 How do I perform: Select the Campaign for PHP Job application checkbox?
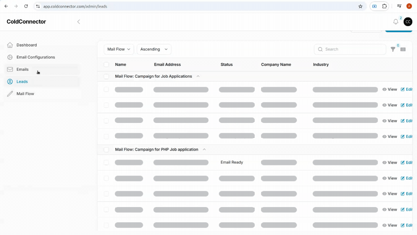point(106,149)
